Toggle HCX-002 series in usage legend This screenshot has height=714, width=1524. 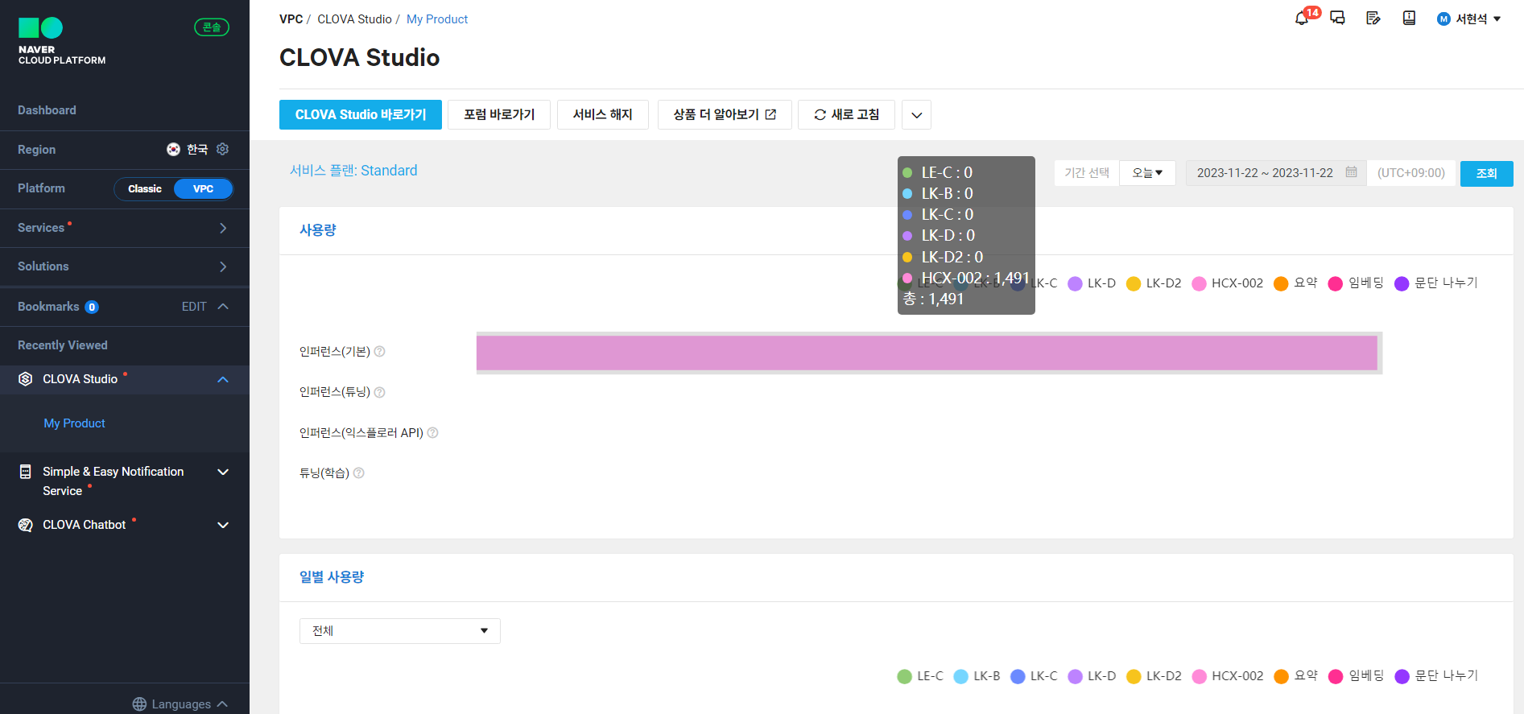1228,283
